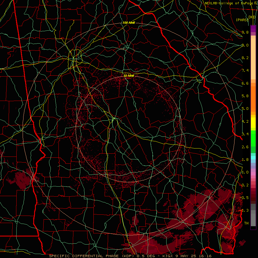The width and height of the screenshot is (258, 258).
Task: Click the 4.2 value on color scale
Action: 245,122
